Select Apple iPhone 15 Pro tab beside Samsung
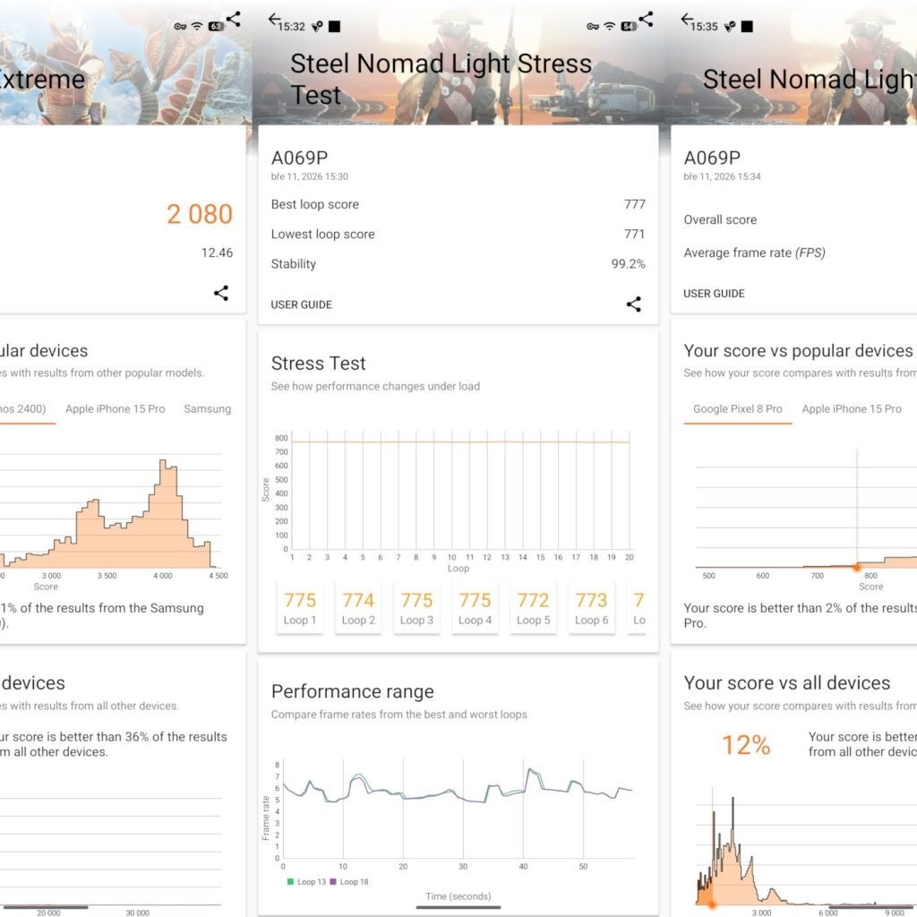The height and width of the screenshot is (917, 917). click(x=116, y=409)
